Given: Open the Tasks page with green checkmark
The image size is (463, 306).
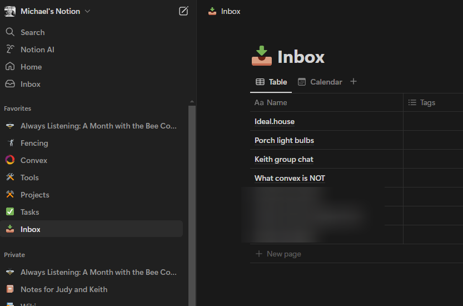Looking at the screenshot, I should 29,212.
